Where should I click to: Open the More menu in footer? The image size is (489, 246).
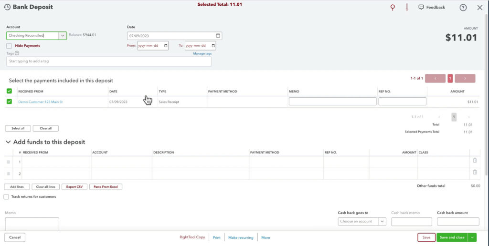pos(266,237)
